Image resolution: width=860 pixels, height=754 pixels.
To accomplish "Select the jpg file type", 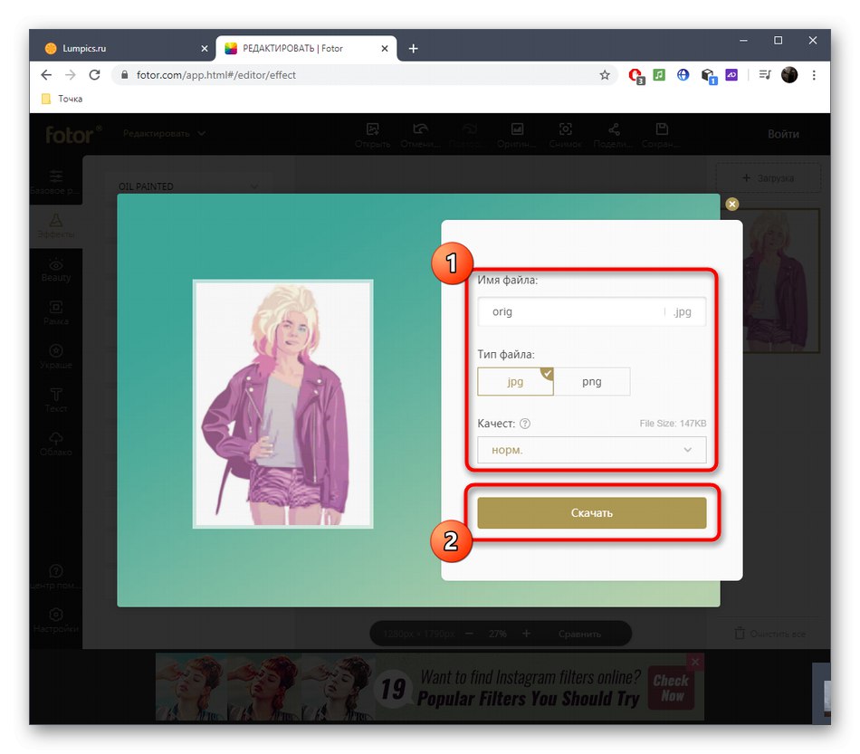I will [515, 382].
